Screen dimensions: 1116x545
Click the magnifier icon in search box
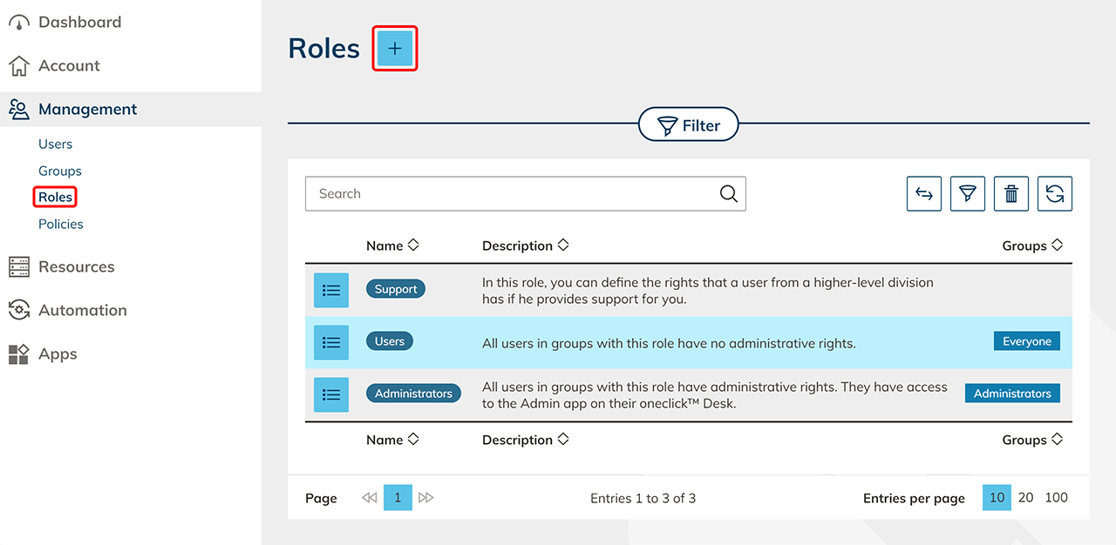coord(728,194)
